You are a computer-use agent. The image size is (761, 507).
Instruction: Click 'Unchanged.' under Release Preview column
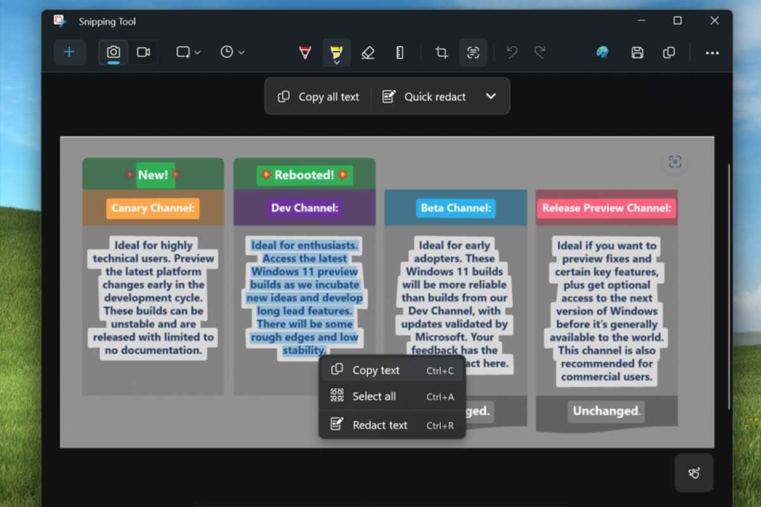point(606,411)
